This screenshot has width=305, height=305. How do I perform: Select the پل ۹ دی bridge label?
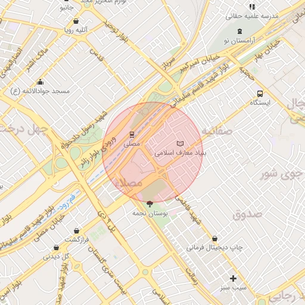point(107,221)
